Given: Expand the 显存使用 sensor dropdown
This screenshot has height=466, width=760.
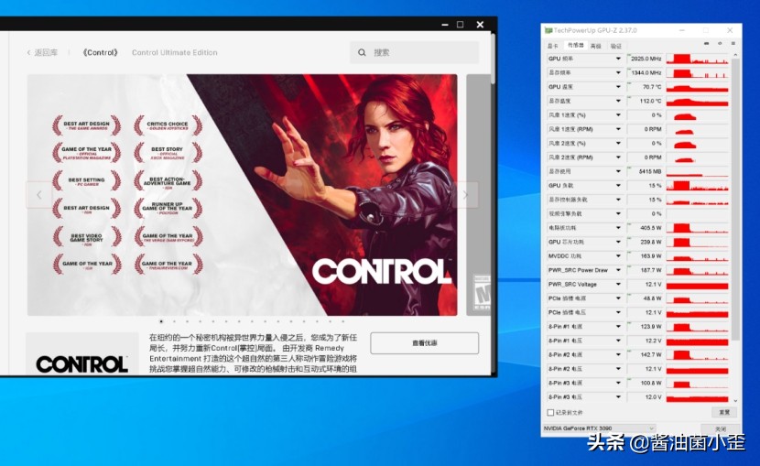Looking at the screenshot, I should point(618,171).
